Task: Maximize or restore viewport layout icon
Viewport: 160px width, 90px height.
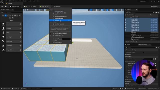Action: click(123, 10)
